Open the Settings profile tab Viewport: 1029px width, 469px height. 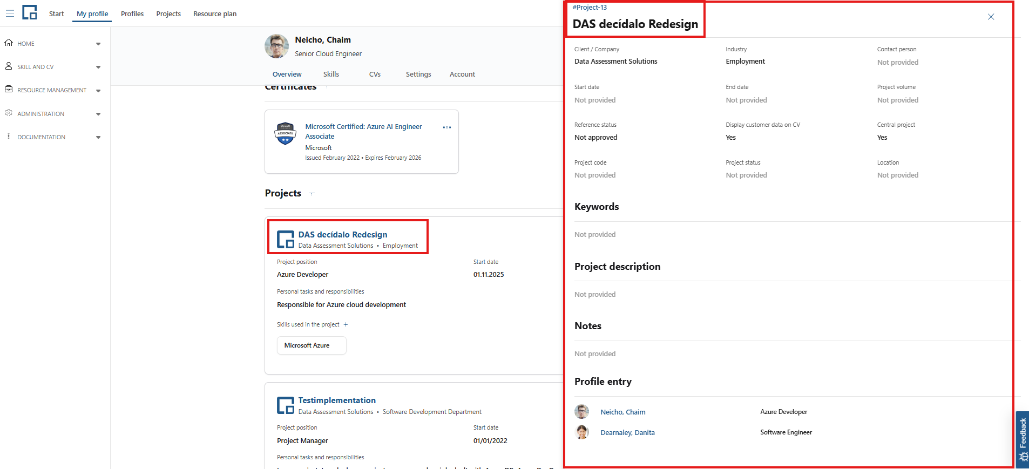tap(418, 74)
